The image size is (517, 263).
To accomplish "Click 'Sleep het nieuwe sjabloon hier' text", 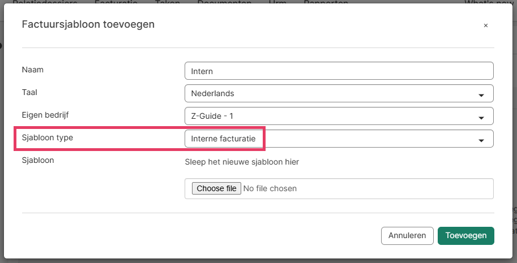I will point(242,162).
